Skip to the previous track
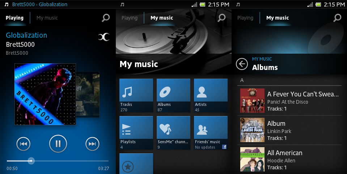Screen dimensions: 347x174 click(24, 144)
